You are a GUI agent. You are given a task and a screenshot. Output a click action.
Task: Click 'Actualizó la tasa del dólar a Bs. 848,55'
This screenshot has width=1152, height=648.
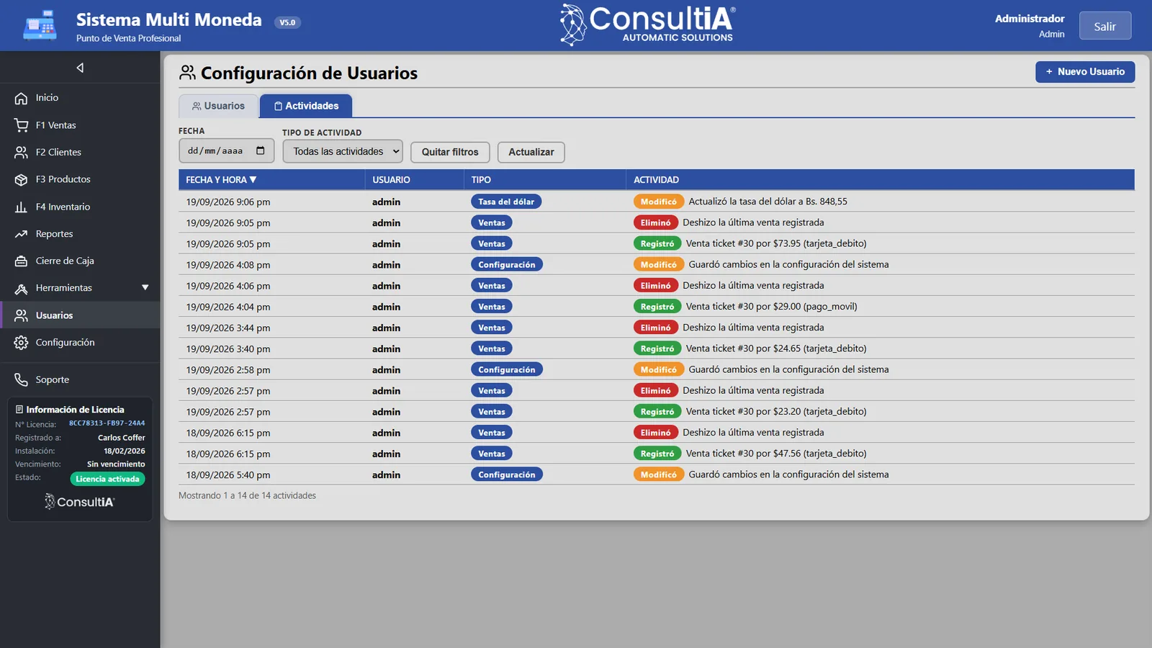tap(768, 202)
